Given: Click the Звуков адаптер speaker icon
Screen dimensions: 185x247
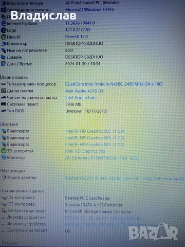Looking at the screenshot, I should point(4,178).
